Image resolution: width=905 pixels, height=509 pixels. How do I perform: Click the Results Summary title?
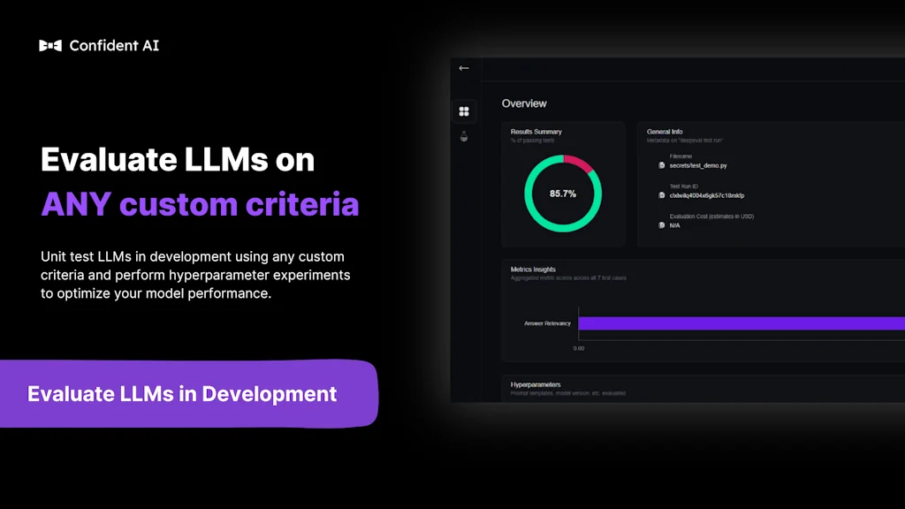tap(536, 132)
